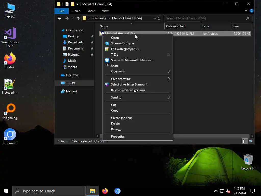Open the This PC desktop icon

tap(10, 10)
